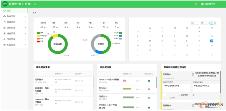This screenshot has width=226, height=111.
Task: Select the 月 view toggle on calendar
Action: 211,23
